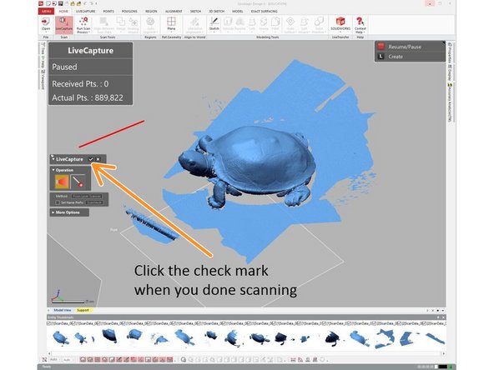Toggle third ScanData thumbnail checkbox
This screenshot has height=370, width=494.
[x=98, y=323]
